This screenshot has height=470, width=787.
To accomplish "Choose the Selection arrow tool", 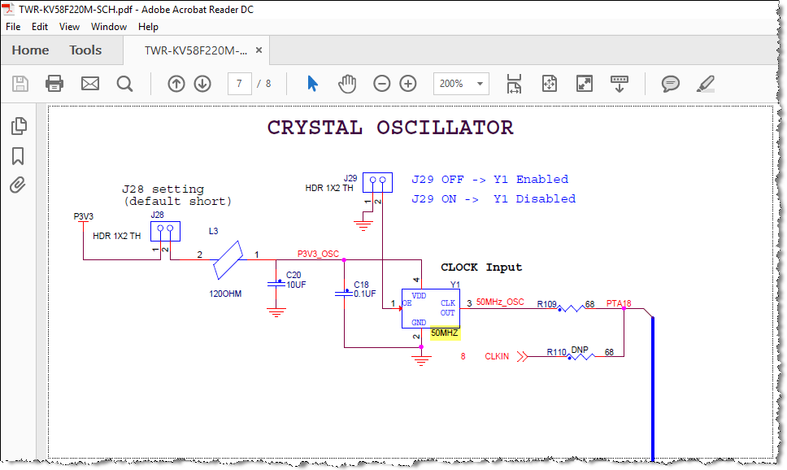I will pyautogui.click(x=312, y=84).
